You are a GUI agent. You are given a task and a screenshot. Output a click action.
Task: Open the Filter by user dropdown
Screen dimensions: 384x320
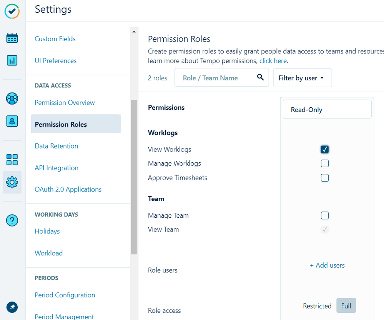(303, 78)
